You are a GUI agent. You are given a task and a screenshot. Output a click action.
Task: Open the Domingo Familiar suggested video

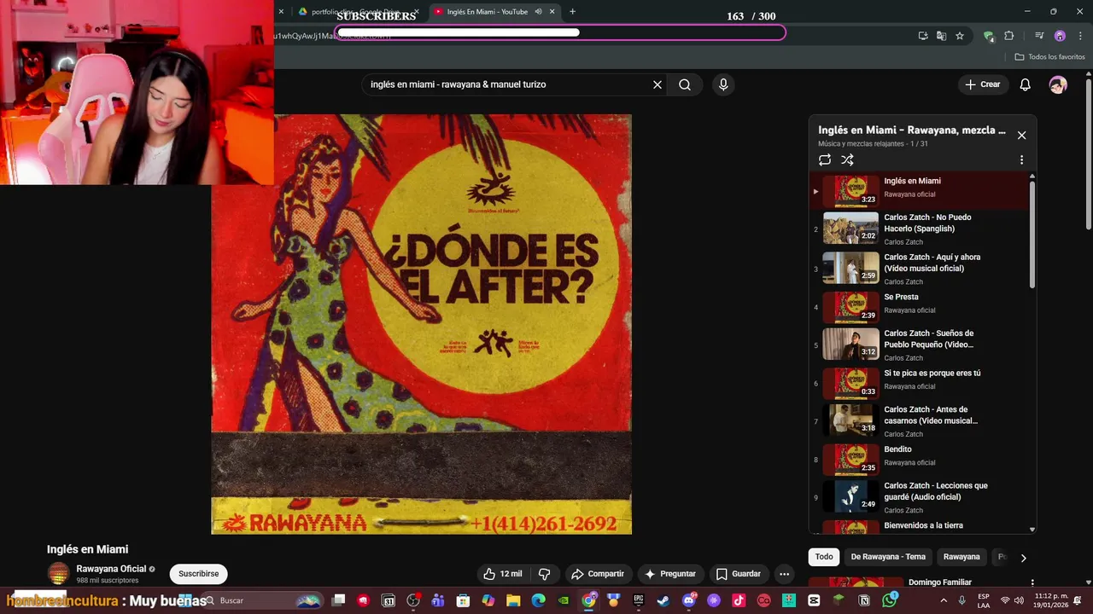tap(939, 582)
